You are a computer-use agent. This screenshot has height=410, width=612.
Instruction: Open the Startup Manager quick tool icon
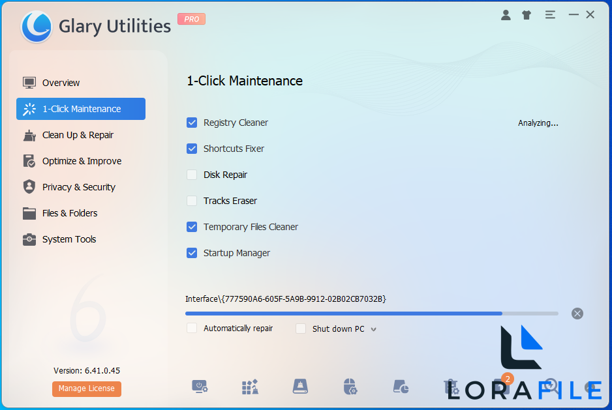coord(200,387)
